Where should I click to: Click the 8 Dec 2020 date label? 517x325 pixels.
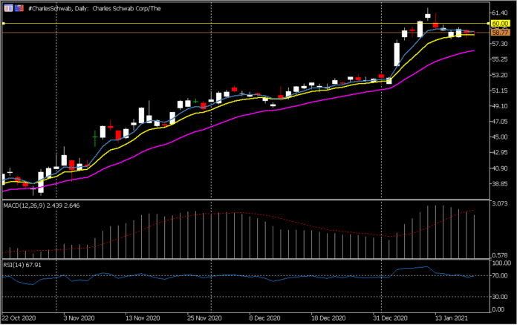pyautogui.click(x=264, y=318)
